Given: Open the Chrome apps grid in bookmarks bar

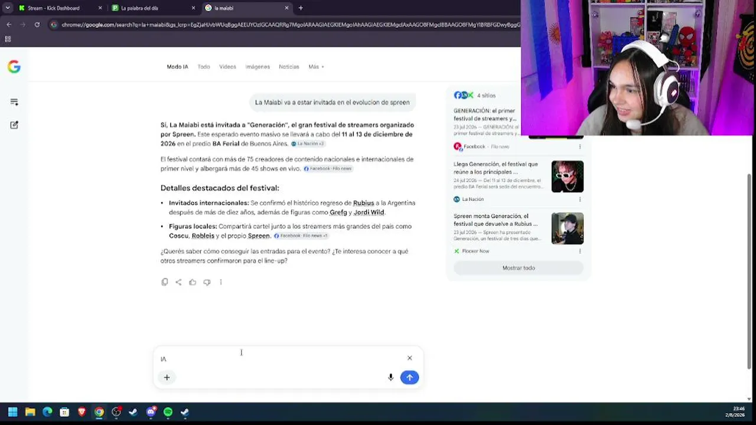Looking at the screenshot, I should 8,39.
